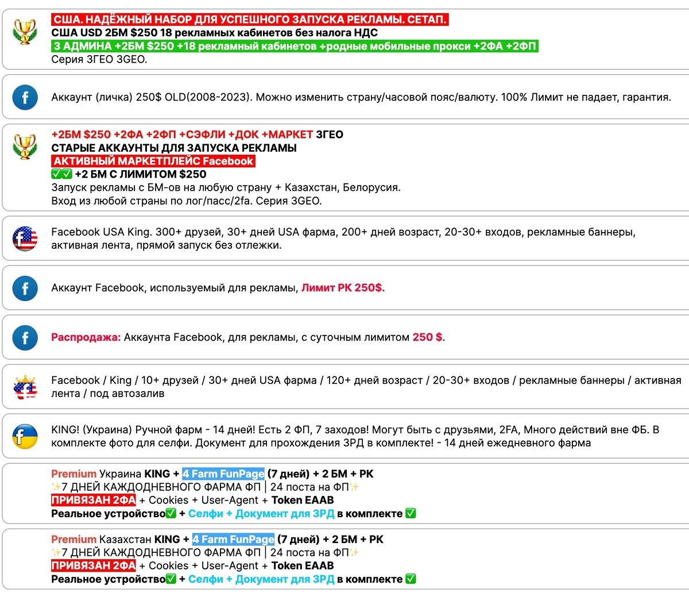Screen dimensions: 689x597
Task: Click 'Вход из любой страны по лог/пасс/2fa' line
Action: click(x=187, y=201)
